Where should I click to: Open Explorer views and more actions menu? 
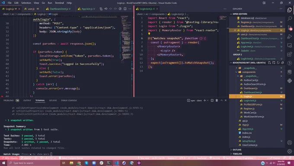coord(281,9)
